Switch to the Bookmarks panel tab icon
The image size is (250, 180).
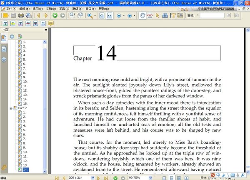tap(4, 38)
